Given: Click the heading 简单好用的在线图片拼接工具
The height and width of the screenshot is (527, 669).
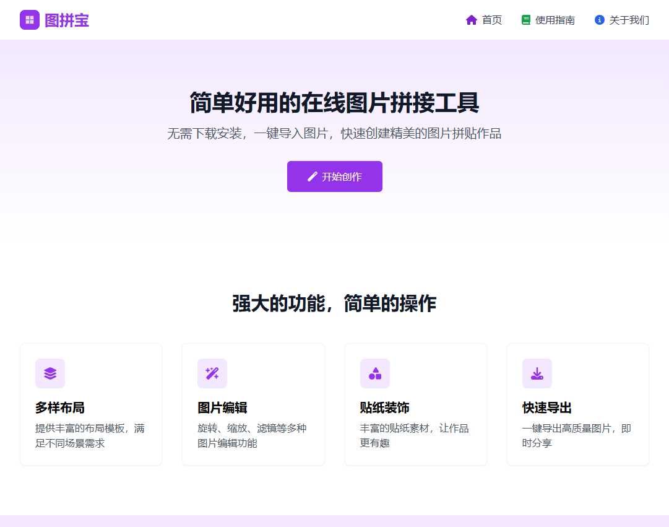Looking at the screenshot, I should [334, 104].
